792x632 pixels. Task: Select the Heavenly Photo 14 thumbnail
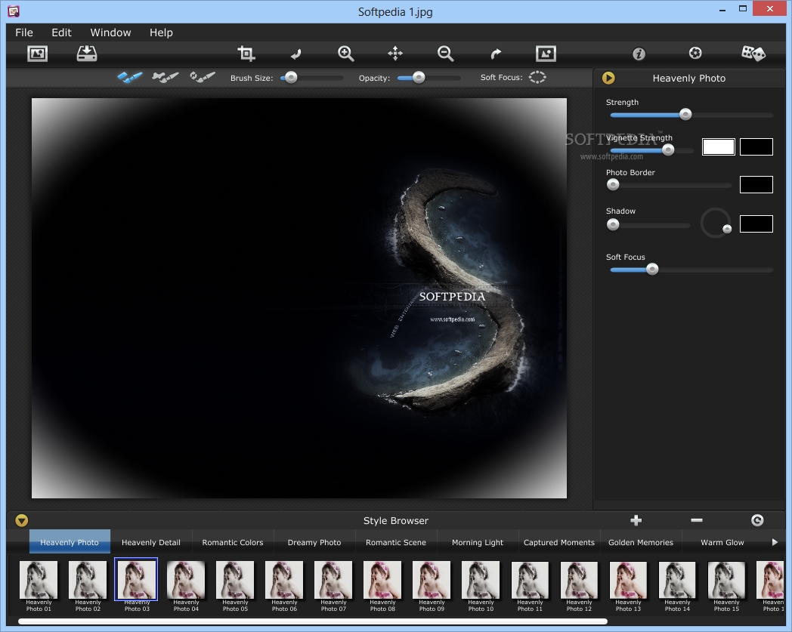pyautogui.click(x=677, y=580)
